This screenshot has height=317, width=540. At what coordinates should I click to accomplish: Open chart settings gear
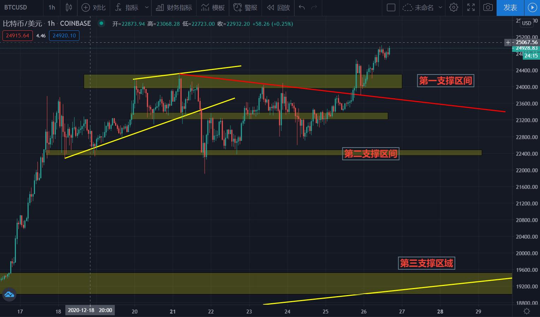click(454, 7)
